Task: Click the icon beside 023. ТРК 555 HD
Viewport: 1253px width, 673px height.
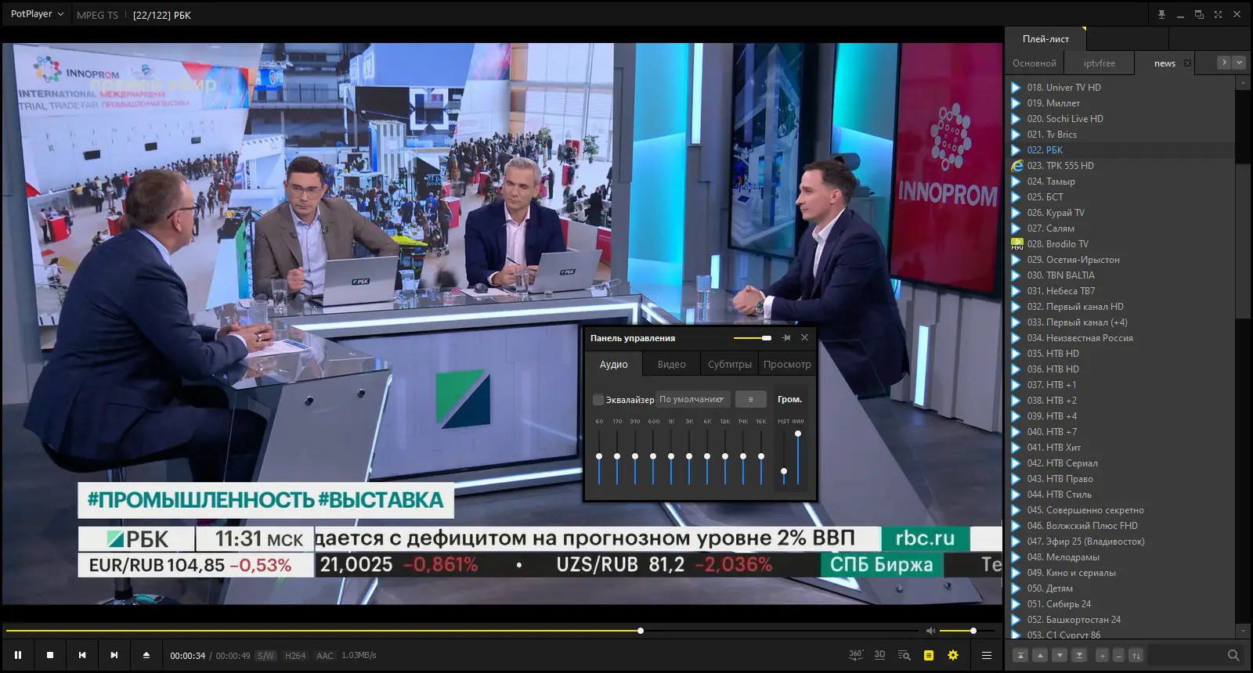Action: coord(1016,166)
